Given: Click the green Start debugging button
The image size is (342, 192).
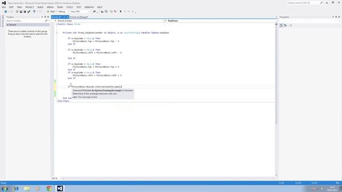Looking at the screenshot, I should pos(51,12).
